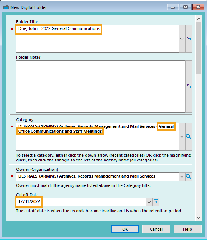Open the Owner organization dropdown
The width and height of the screenshot is (207, 240).
tap(182, 176)
